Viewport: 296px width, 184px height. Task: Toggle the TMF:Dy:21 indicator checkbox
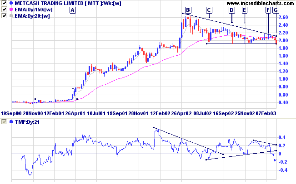click(4, 122)
